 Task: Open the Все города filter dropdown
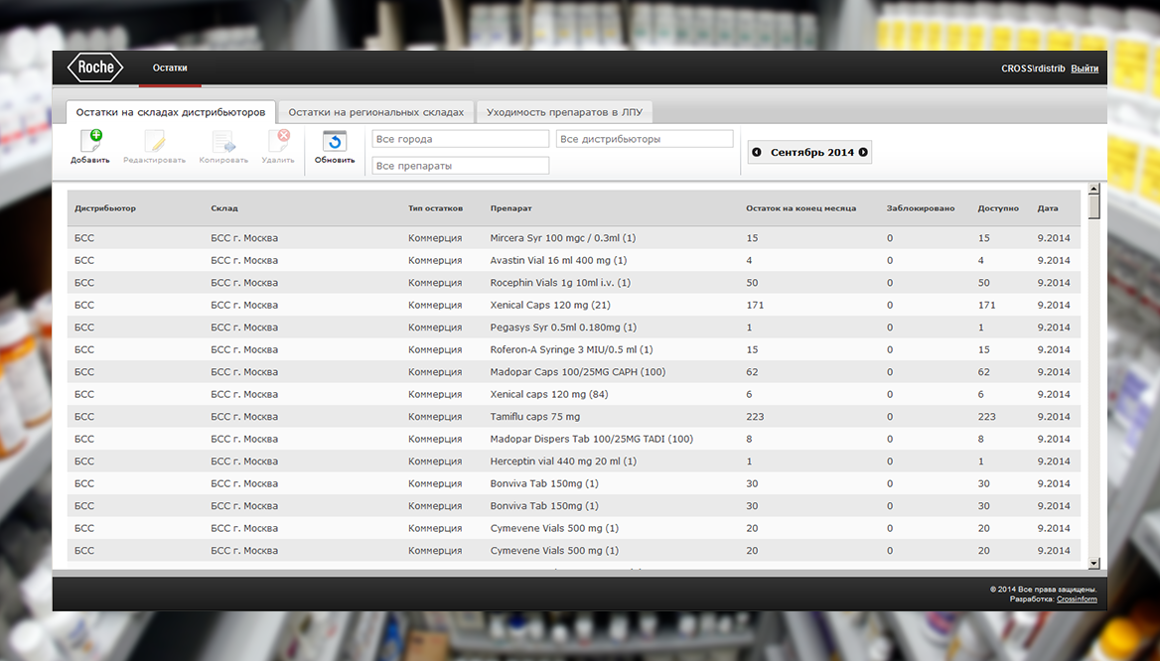[x=460, y=139]
